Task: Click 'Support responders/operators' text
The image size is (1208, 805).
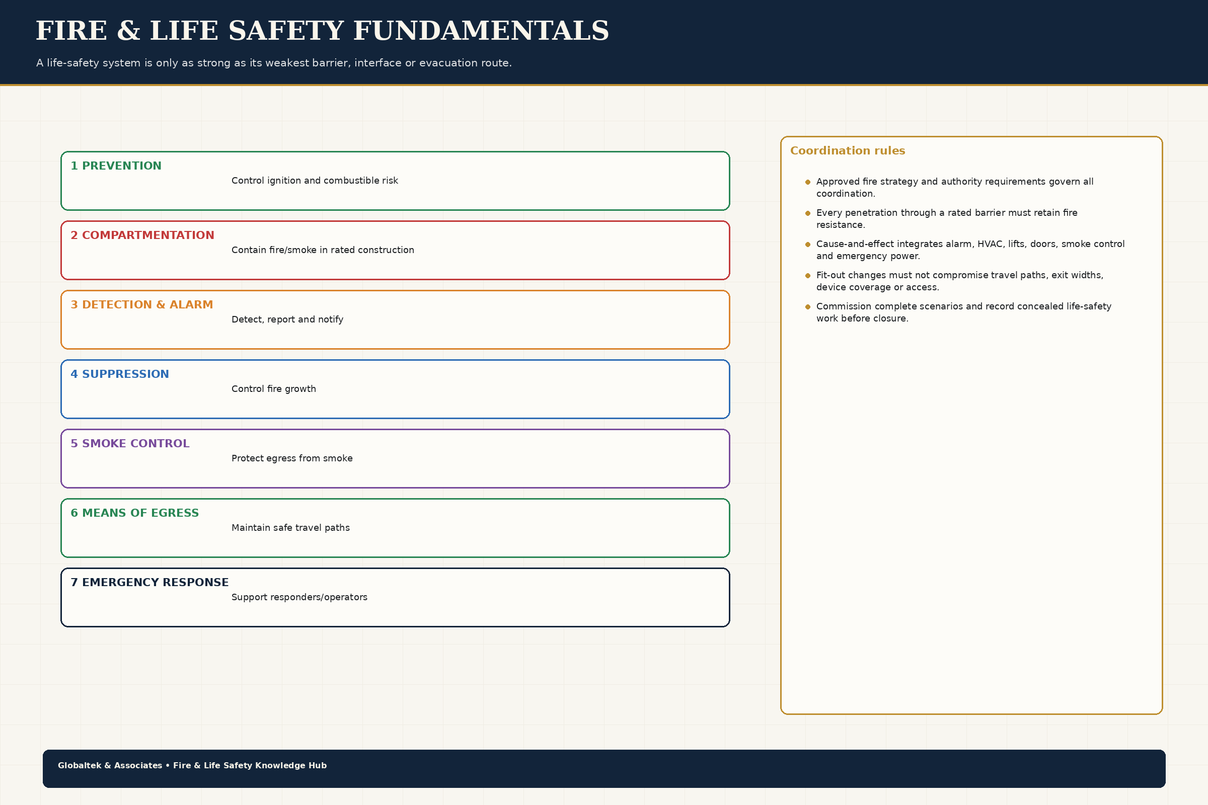Action: point(299,597)
